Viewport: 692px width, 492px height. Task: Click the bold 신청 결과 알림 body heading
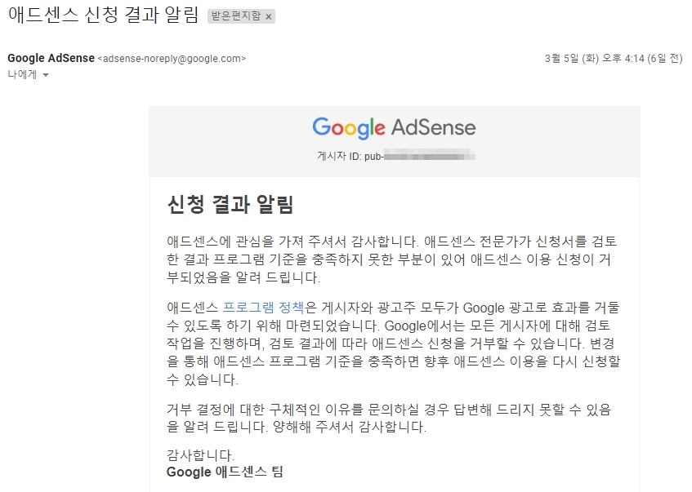coord(230,204)
